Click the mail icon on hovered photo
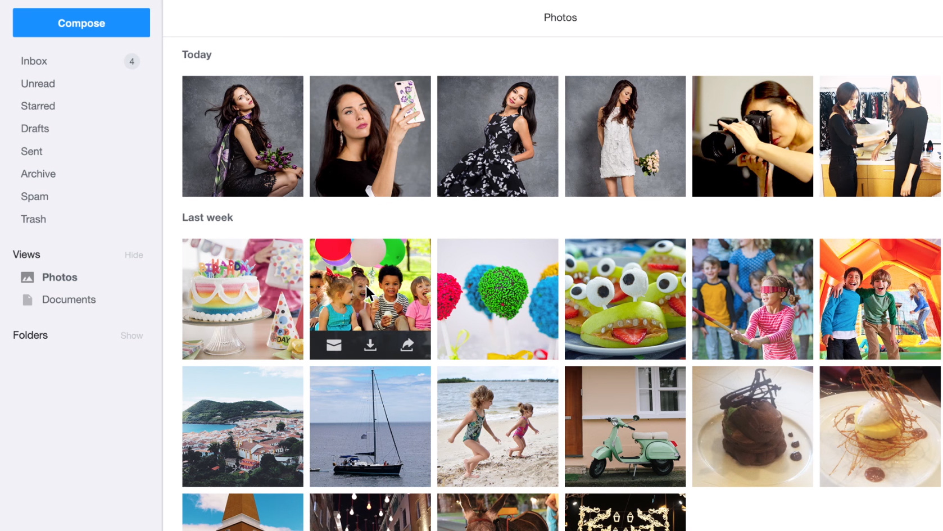This screenshot has height=531, width=943. click(x=334, y=345)
